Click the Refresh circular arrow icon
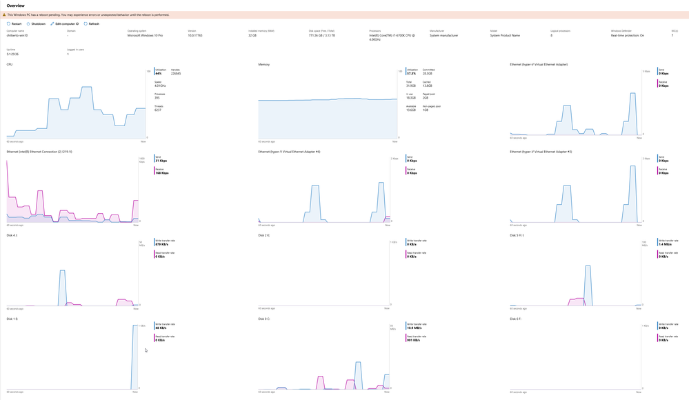Viewport: 689px width, 400px height. [x=86, y=23]
